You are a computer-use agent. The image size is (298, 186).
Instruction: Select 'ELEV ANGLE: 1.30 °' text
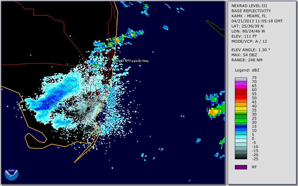pyautogui.click(x=251, y=50)
